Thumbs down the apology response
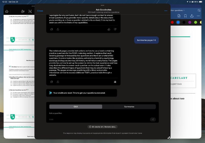The height and width of the screenshot is (143, 205). [115, 29]
